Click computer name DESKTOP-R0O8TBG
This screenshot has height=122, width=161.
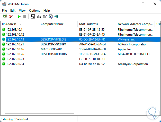(x=54, y=54)
